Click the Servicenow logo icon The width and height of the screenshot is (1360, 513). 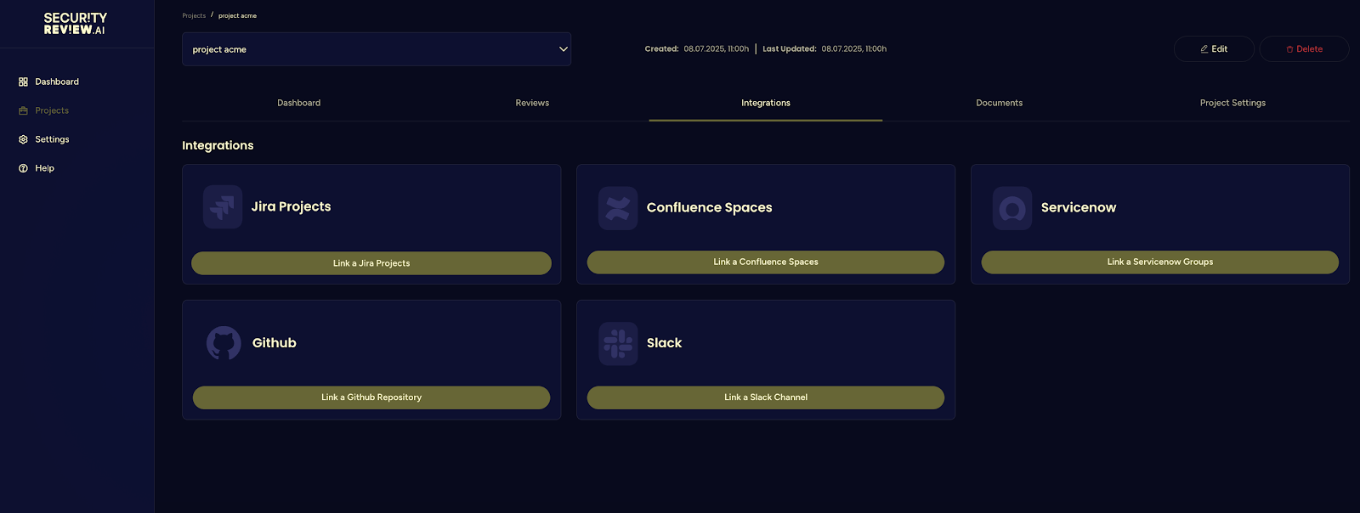pyautogui.click(x=1012, y=208)
